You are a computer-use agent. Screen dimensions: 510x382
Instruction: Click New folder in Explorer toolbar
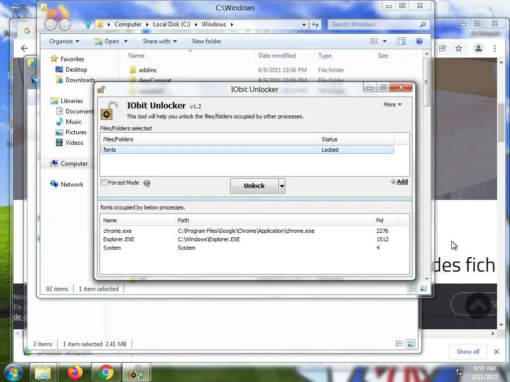pyautogui.click(x=207, y=41)
